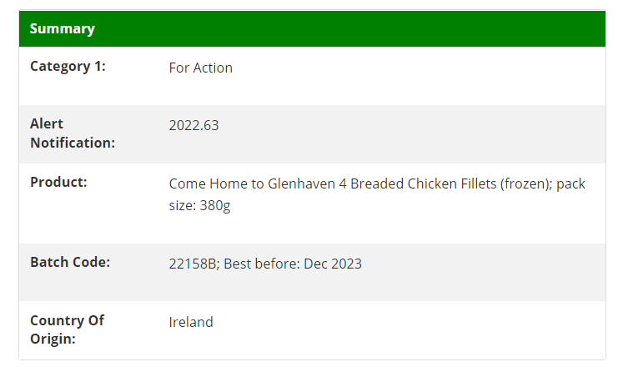
Task: Click the Product label
Action: coord(58,182)
